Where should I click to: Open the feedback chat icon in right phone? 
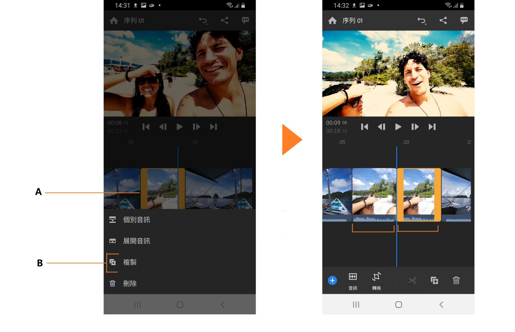(464, 20)
